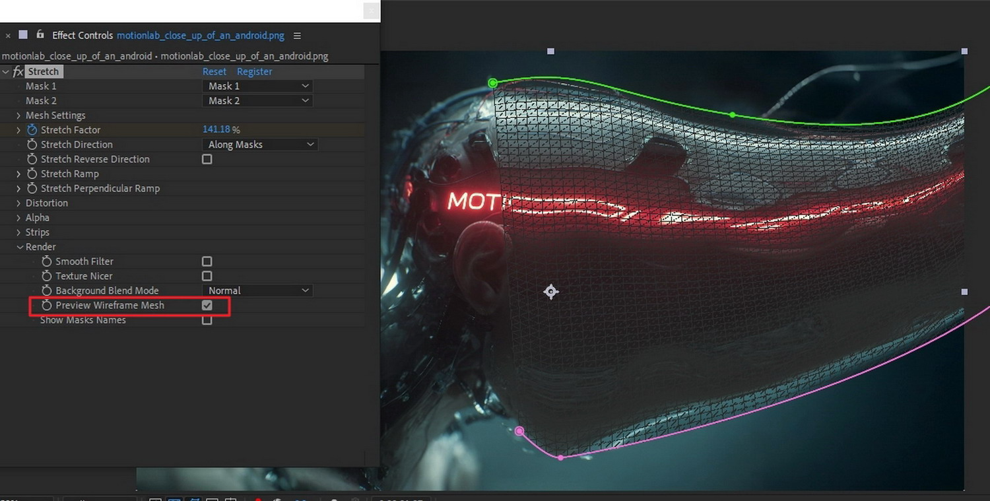Expand the Stretch Factor property

click(18, 130)
